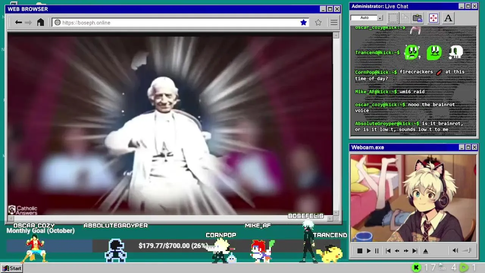The width and height of the screenshot is (485, 273).
Task: Open the browser hamburger menu
Action: click(x=334, y=22)
